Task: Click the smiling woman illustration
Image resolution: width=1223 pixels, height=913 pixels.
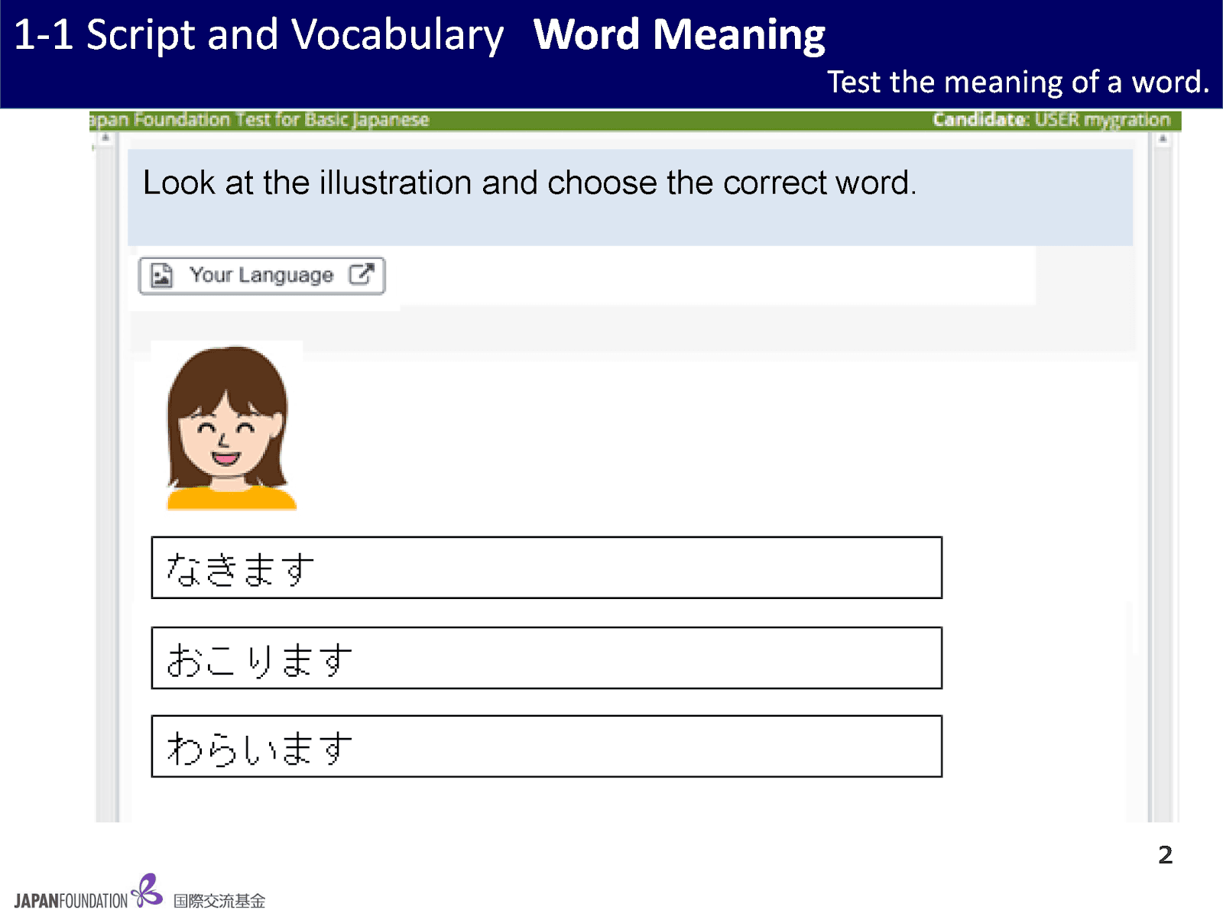Action: click(229, 426)
